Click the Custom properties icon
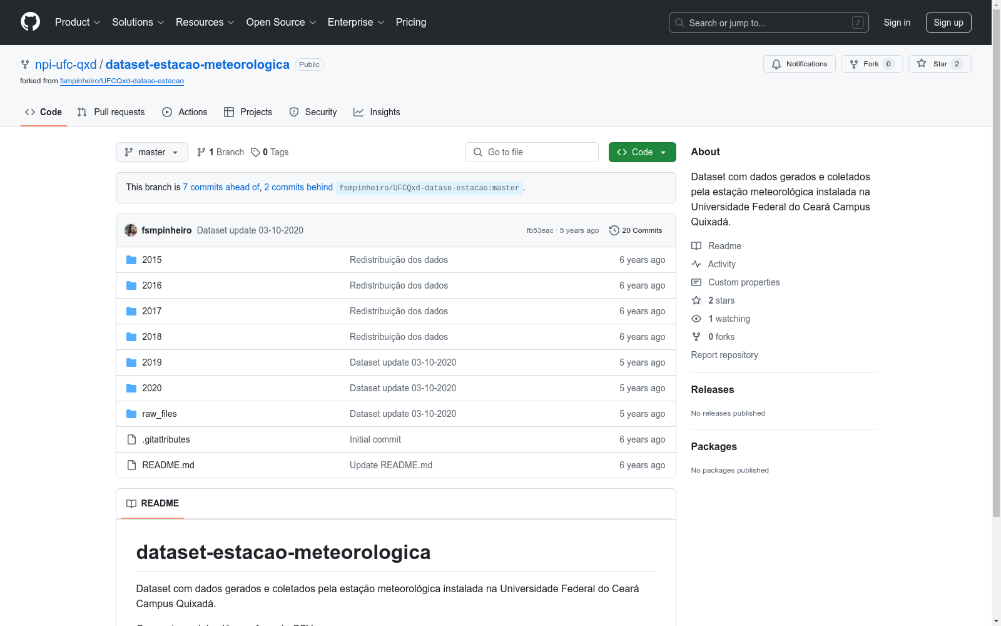 click(x=696, y=282)
